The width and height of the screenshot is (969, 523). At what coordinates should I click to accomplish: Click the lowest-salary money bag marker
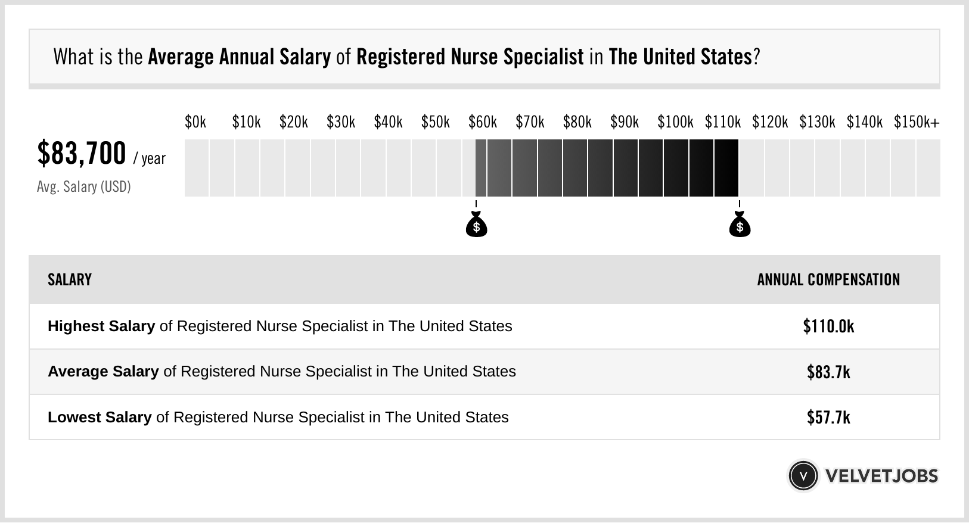pyautogui.click(x=476, y=225)
